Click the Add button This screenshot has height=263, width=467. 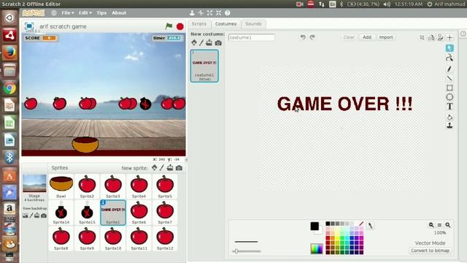367,37
